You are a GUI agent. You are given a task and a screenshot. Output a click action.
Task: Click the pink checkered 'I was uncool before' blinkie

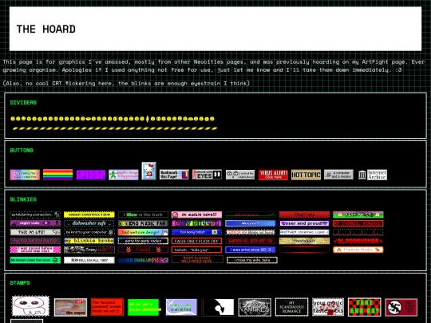coord(35,250)
